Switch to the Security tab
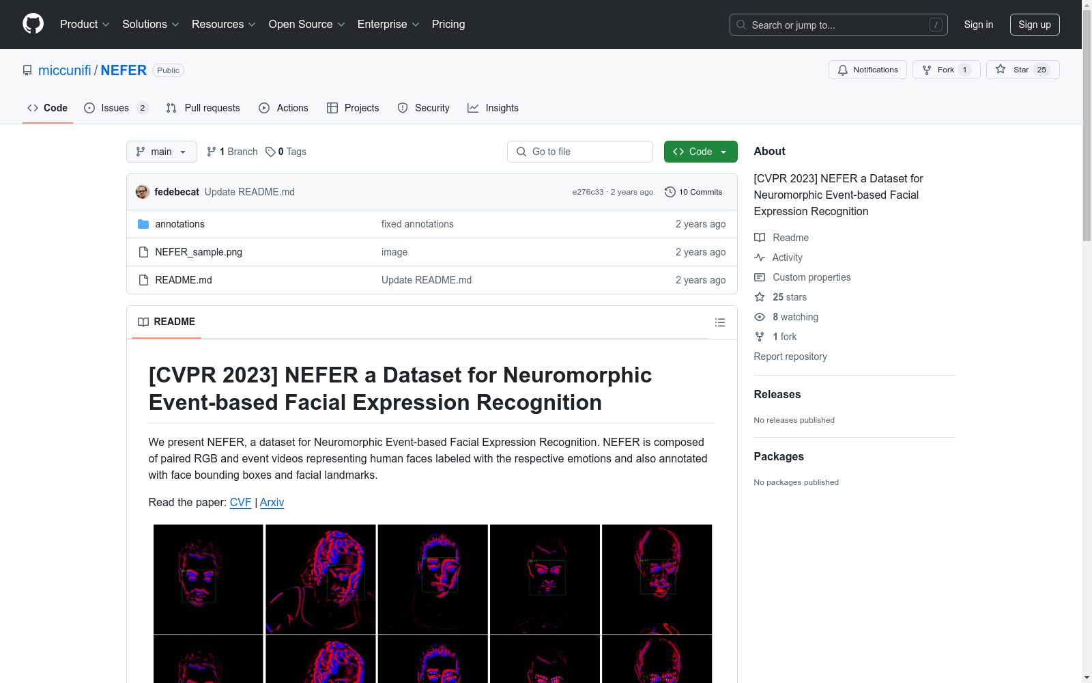Image resolution: width=1092 pixels, height=683 pixels. [x=424, y=108]
